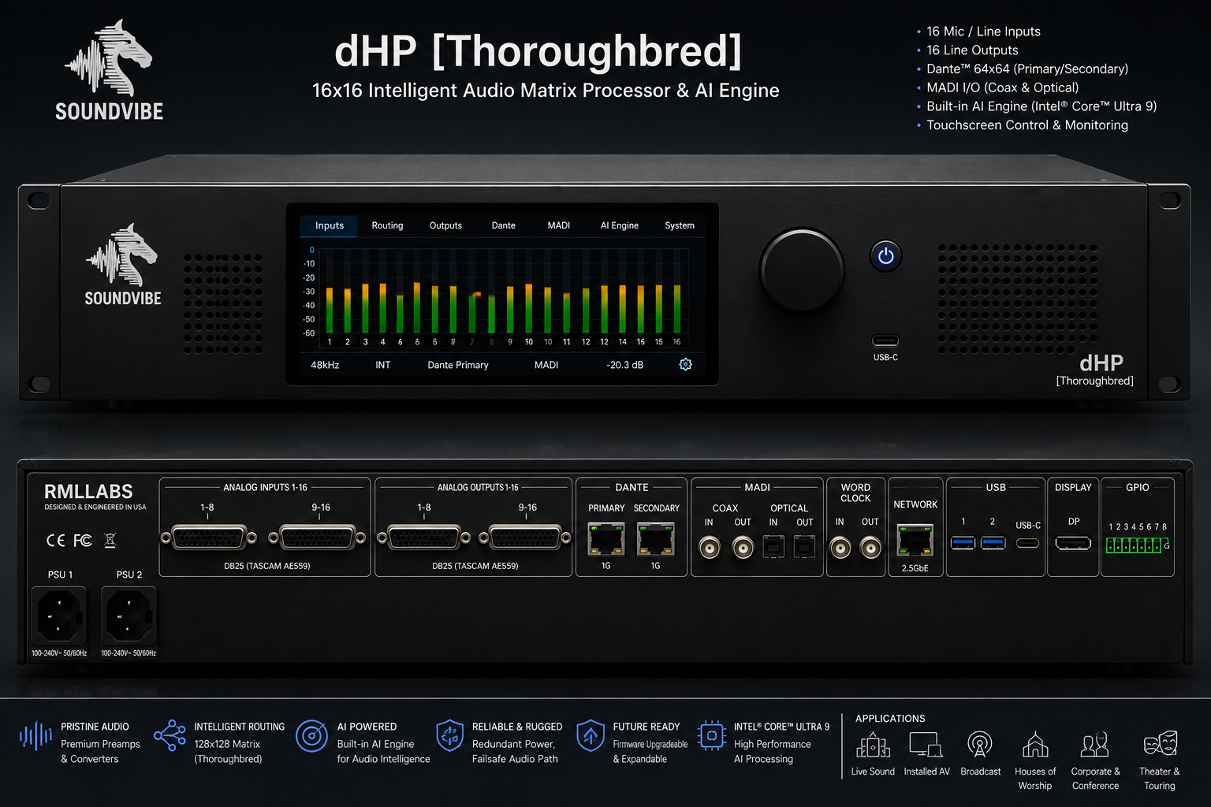Screen dimensions: 1211x807
Task: Click the '16 Mic / Line Inputs' bullet
Action: 983,32
